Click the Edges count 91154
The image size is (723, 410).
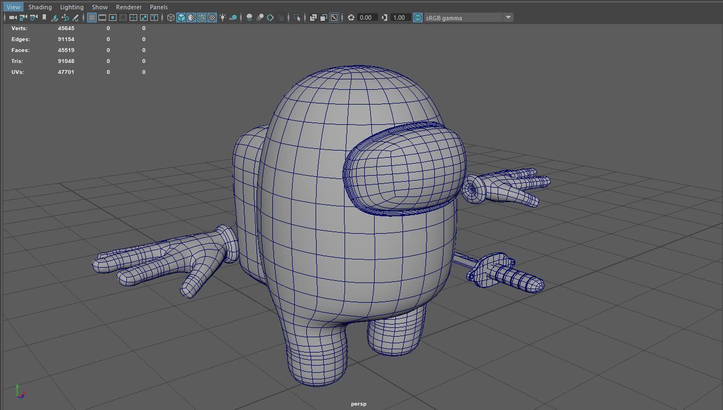pyautogui.click(x=66, y=39)
